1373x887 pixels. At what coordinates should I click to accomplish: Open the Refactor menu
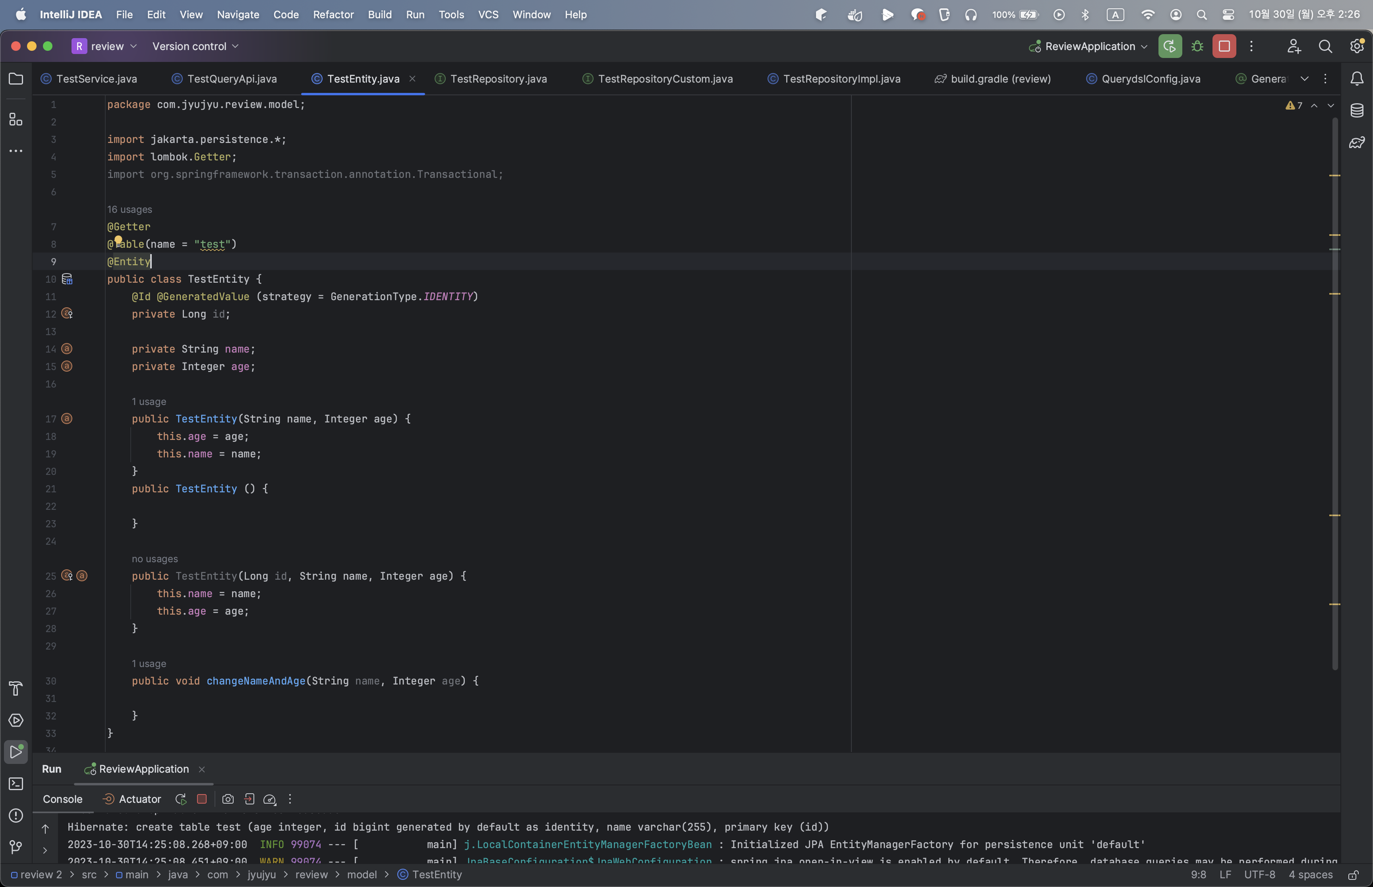(x=333, y=14)
